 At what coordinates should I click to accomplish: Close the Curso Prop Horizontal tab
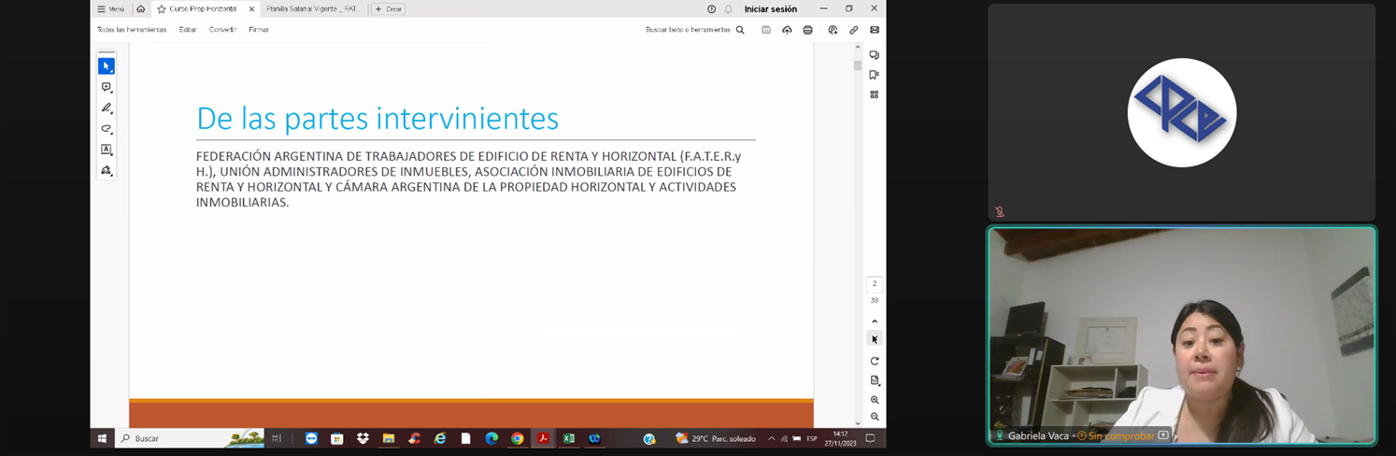251,8
